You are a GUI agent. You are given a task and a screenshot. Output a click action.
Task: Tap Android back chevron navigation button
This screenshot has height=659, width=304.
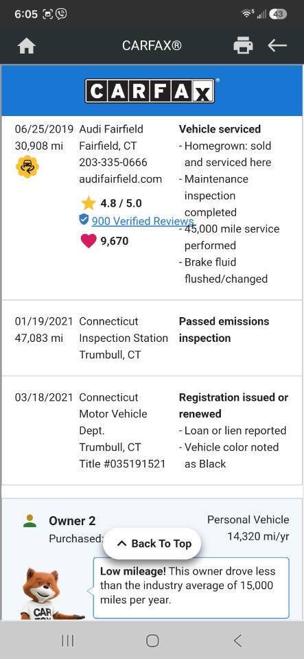coord(237,640)
